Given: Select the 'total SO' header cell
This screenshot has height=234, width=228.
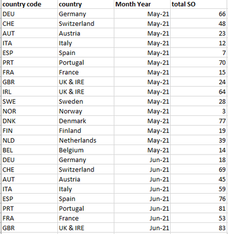Looking at the screenshot, I should [198, 4].
